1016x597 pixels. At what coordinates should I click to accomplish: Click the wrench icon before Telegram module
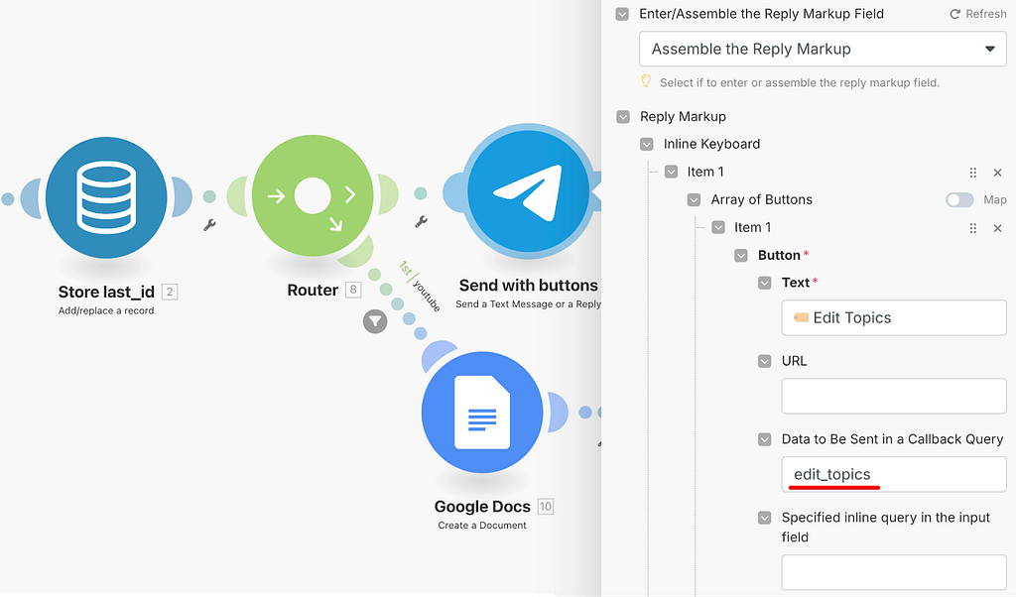(421, 222)
